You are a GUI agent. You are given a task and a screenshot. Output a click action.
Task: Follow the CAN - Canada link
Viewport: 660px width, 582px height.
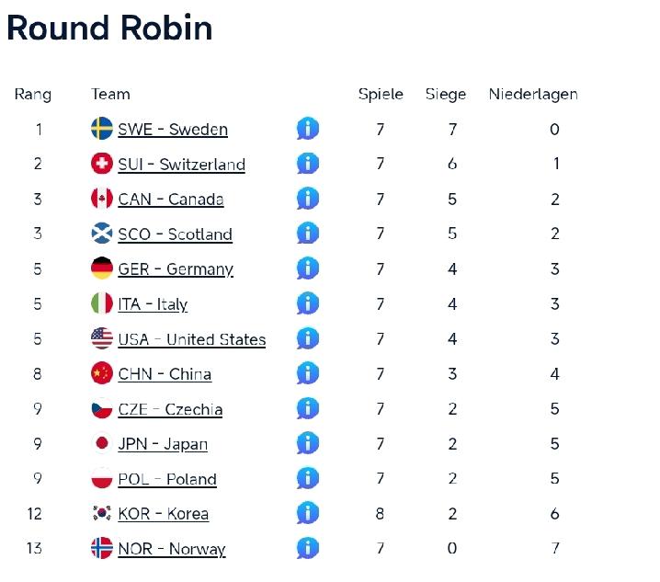(171, 200)
